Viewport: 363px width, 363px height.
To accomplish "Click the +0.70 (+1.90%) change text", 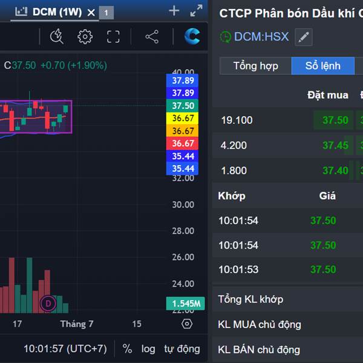I will click(74, 65).
